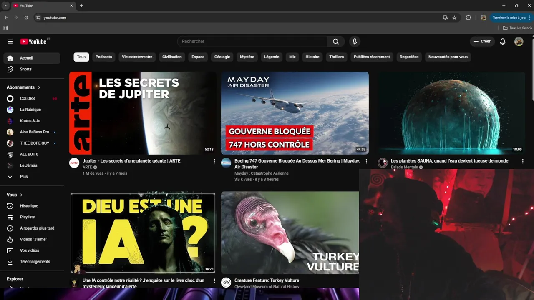
Task: Select the Podcasts filter chip
Action: pyautogui.click(x=103, y=57)
